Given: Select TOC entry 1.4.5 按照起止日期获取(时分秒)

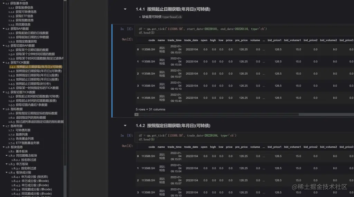Looking at the screenshot, I should pos(30,83).
